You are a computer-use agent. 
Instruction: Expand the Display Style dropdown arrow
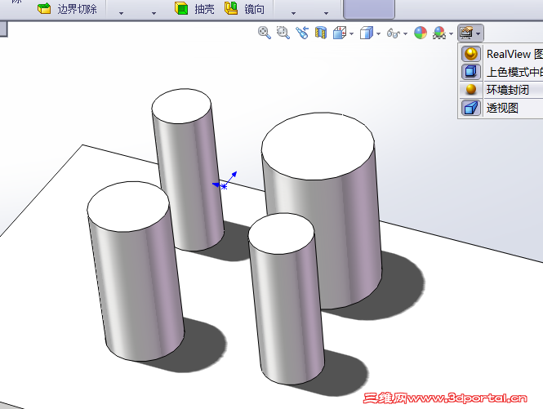pyautogui.click(x=379, y=34)
